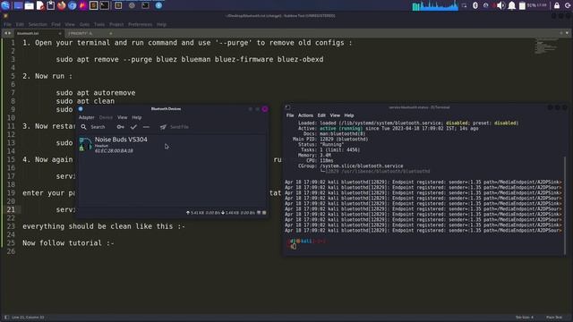
Task: Click Send File in Bluetooth Devices toolbar
Action: 175,127
